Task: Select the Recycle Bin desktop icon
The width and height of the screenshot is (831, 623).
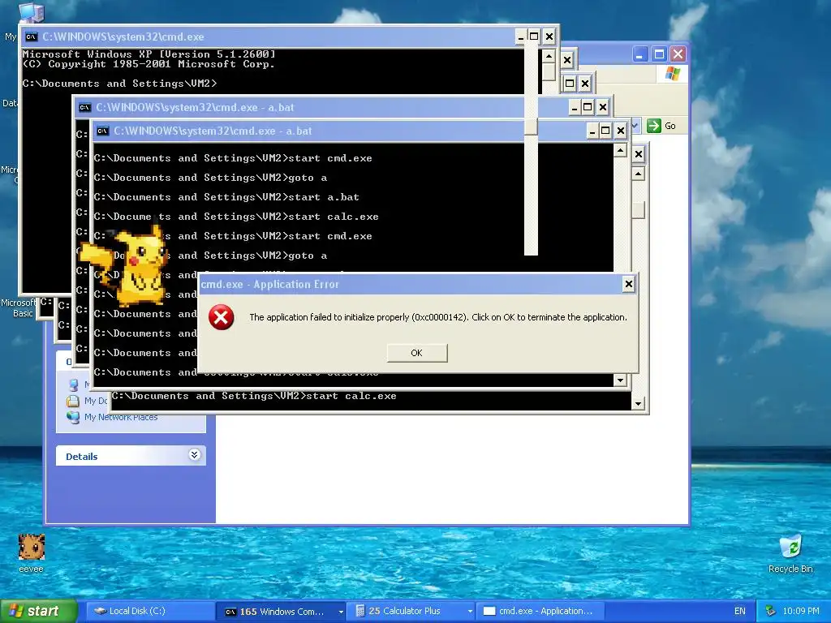Action: 790,553
